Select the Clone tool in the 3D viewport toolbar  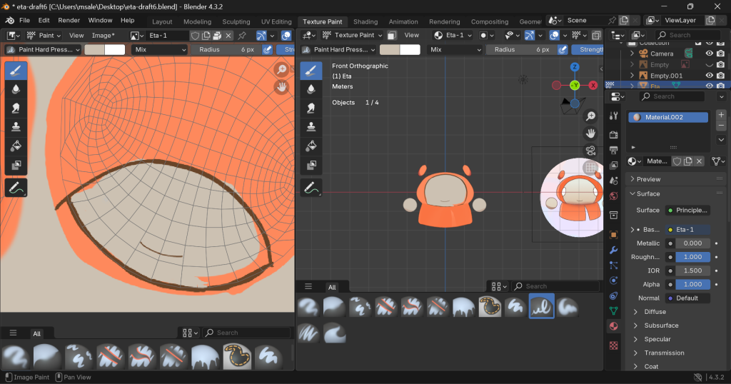point(311,127)
